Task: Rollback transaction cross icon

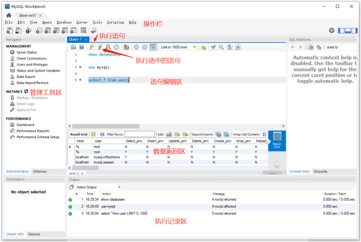Action: [x=145, y=47]
